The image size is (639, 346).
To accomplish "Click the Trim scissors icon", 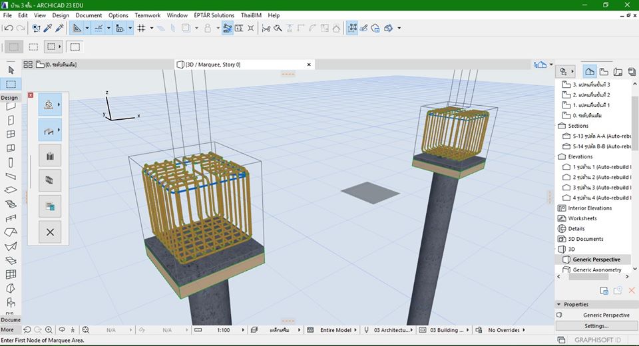I will pos(266,28).
